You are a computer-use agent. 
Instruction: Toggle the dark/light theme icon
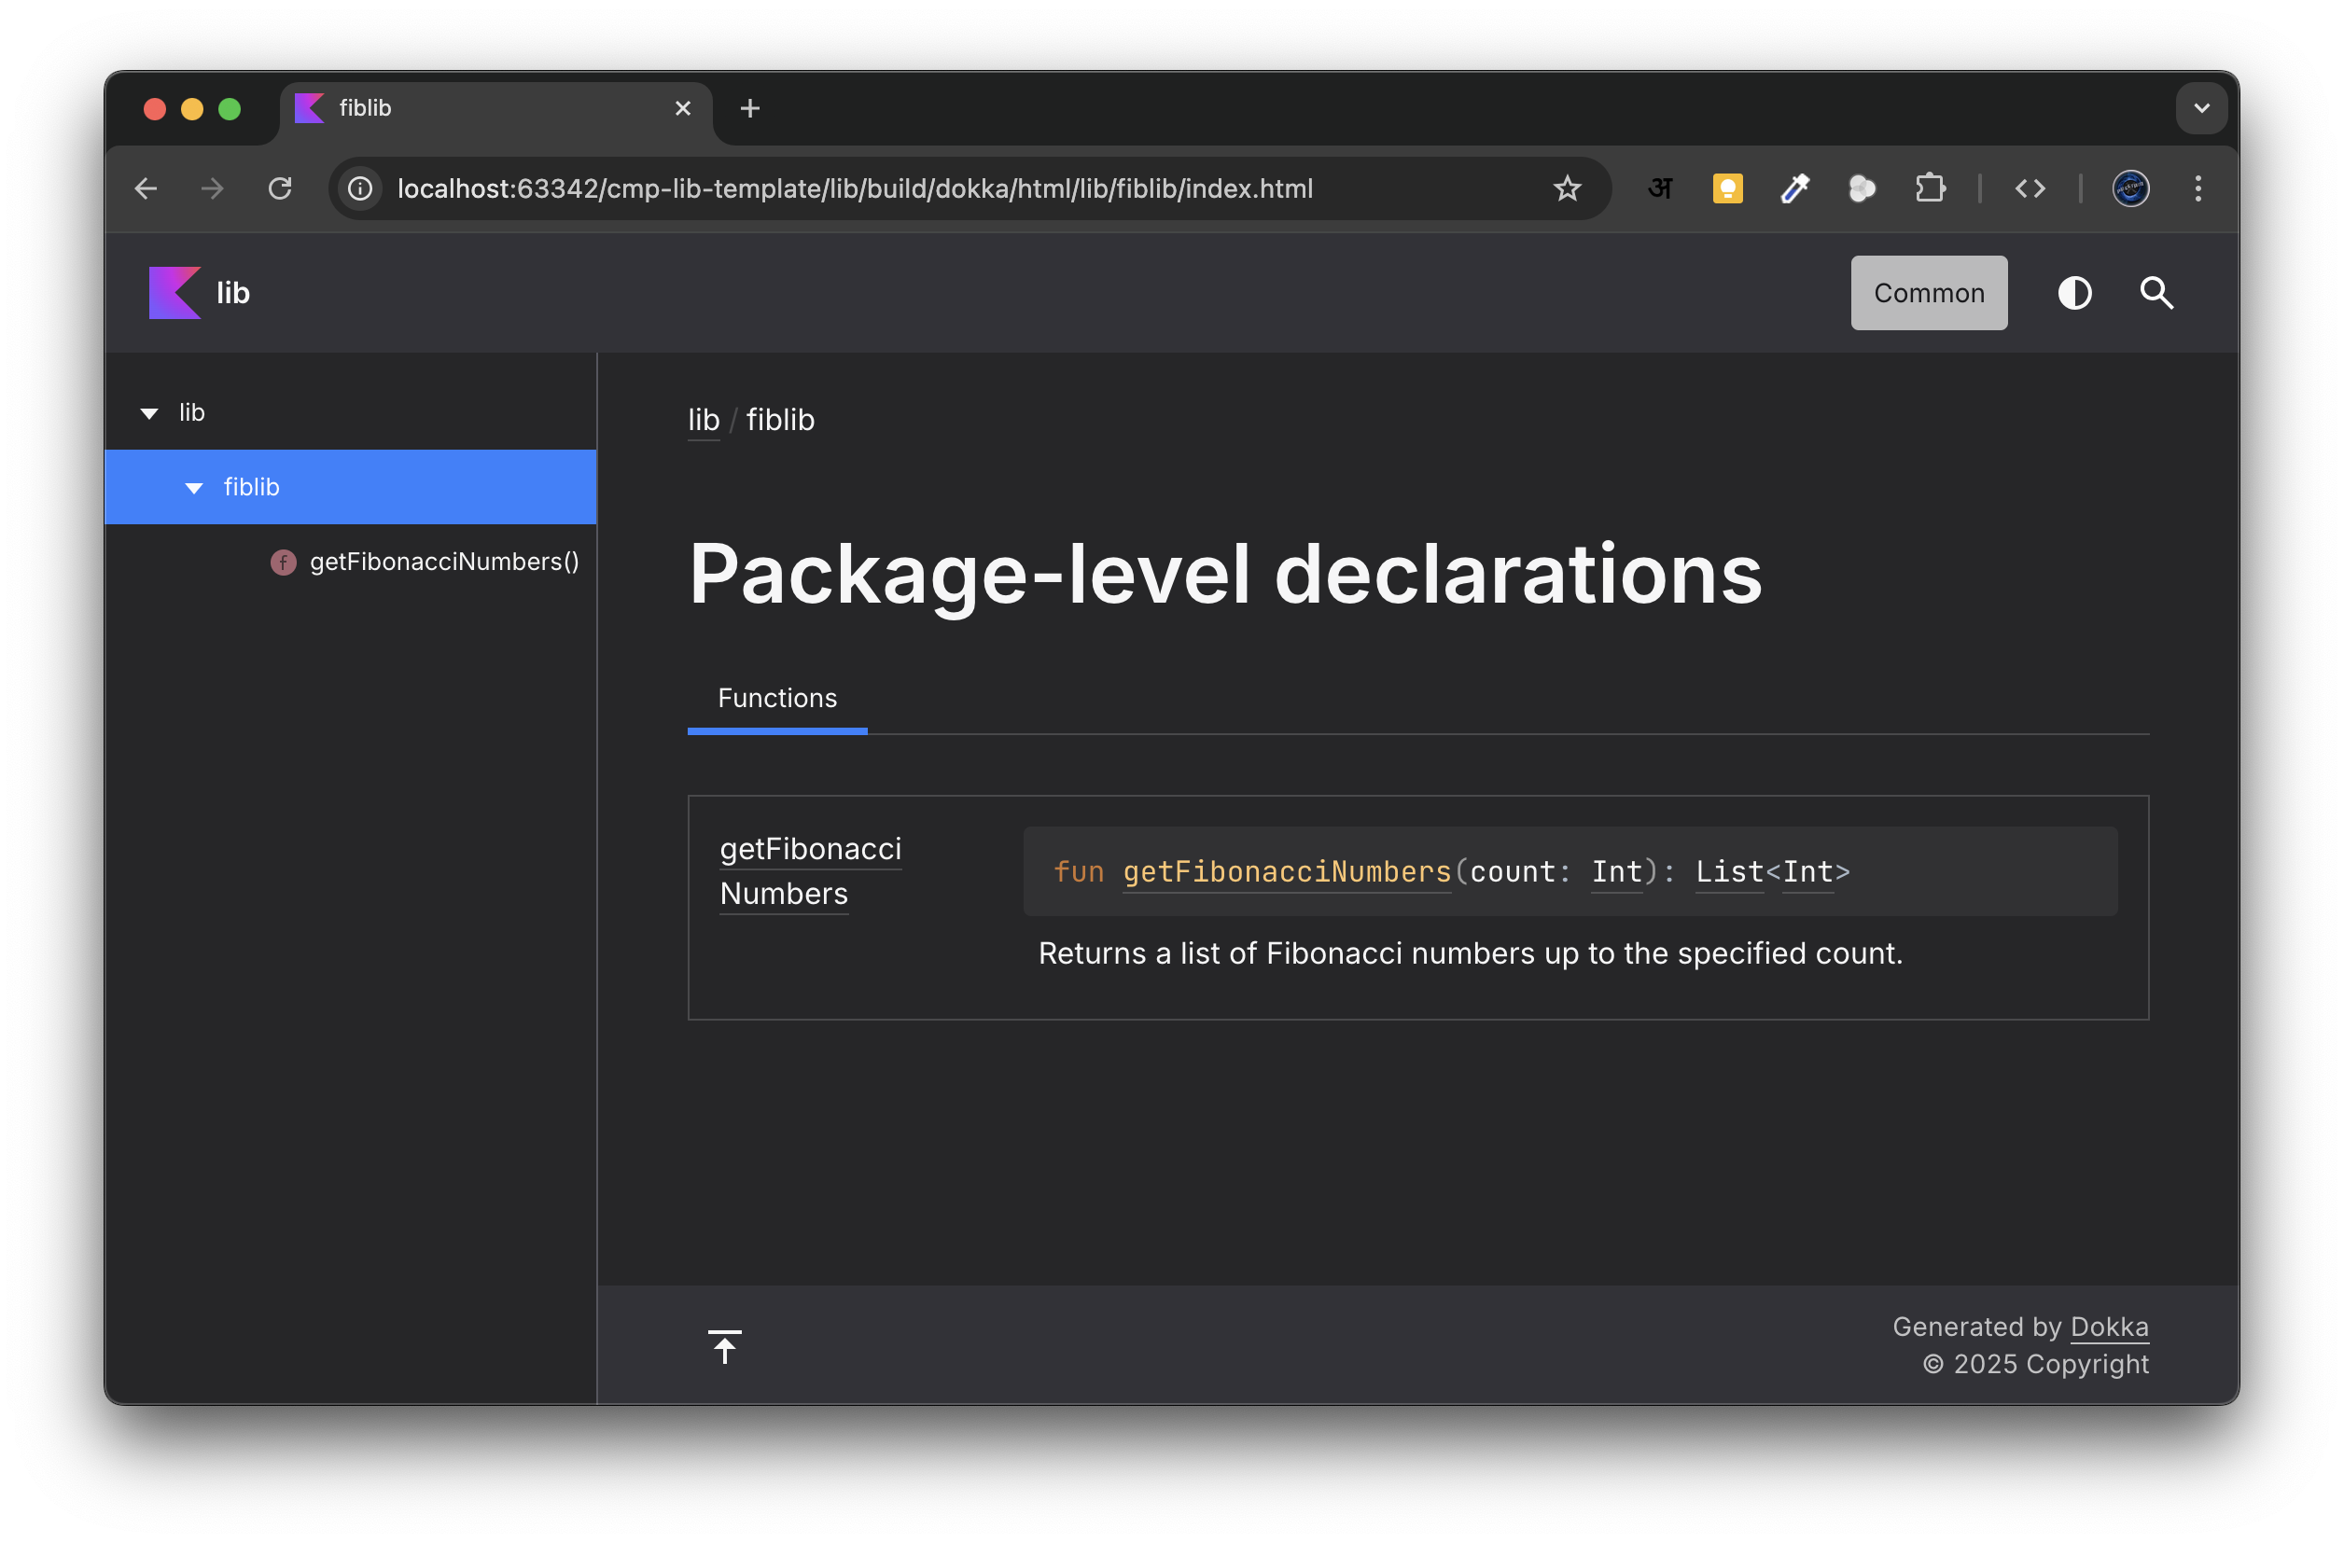coord(2074,292)
